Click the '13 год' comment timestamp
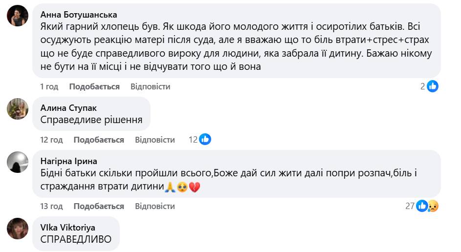The height and width of the screenshot is (252, 461). point(51,206)
